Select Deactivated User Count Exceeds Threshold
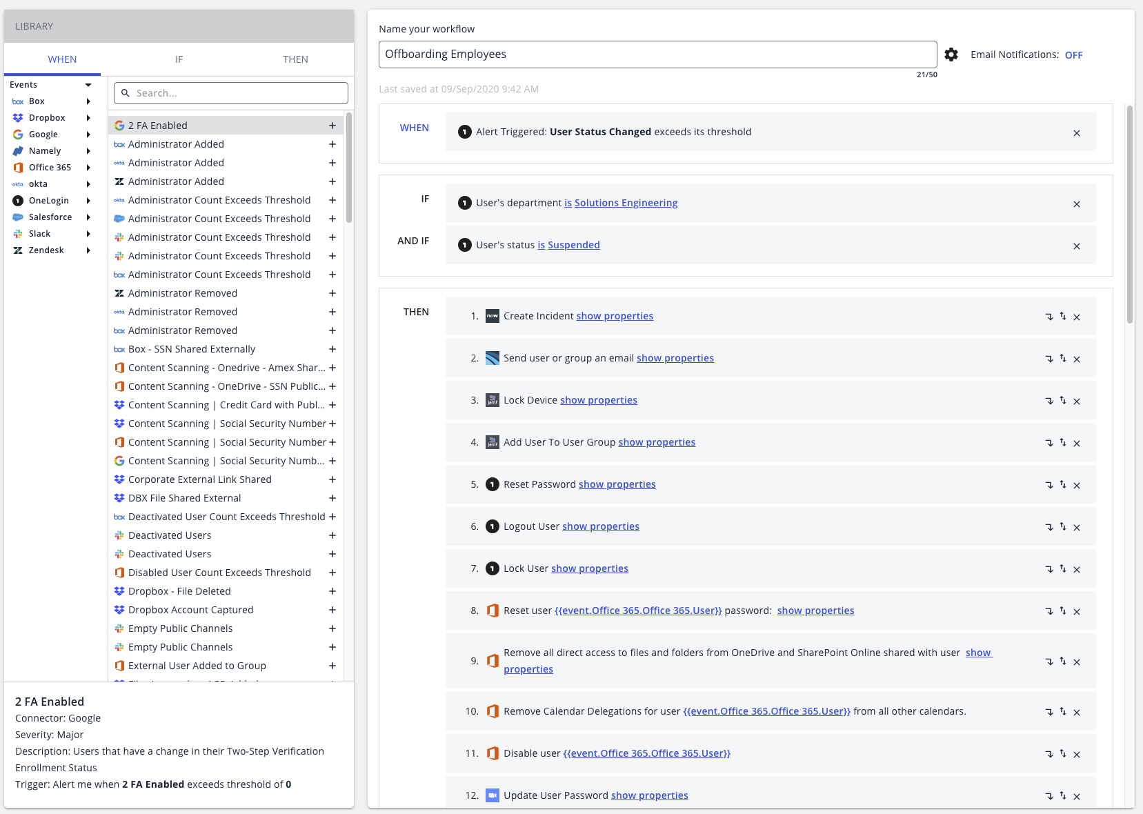Image resolution: width=1143 pixels, height=814 pixels. [226, 517]
